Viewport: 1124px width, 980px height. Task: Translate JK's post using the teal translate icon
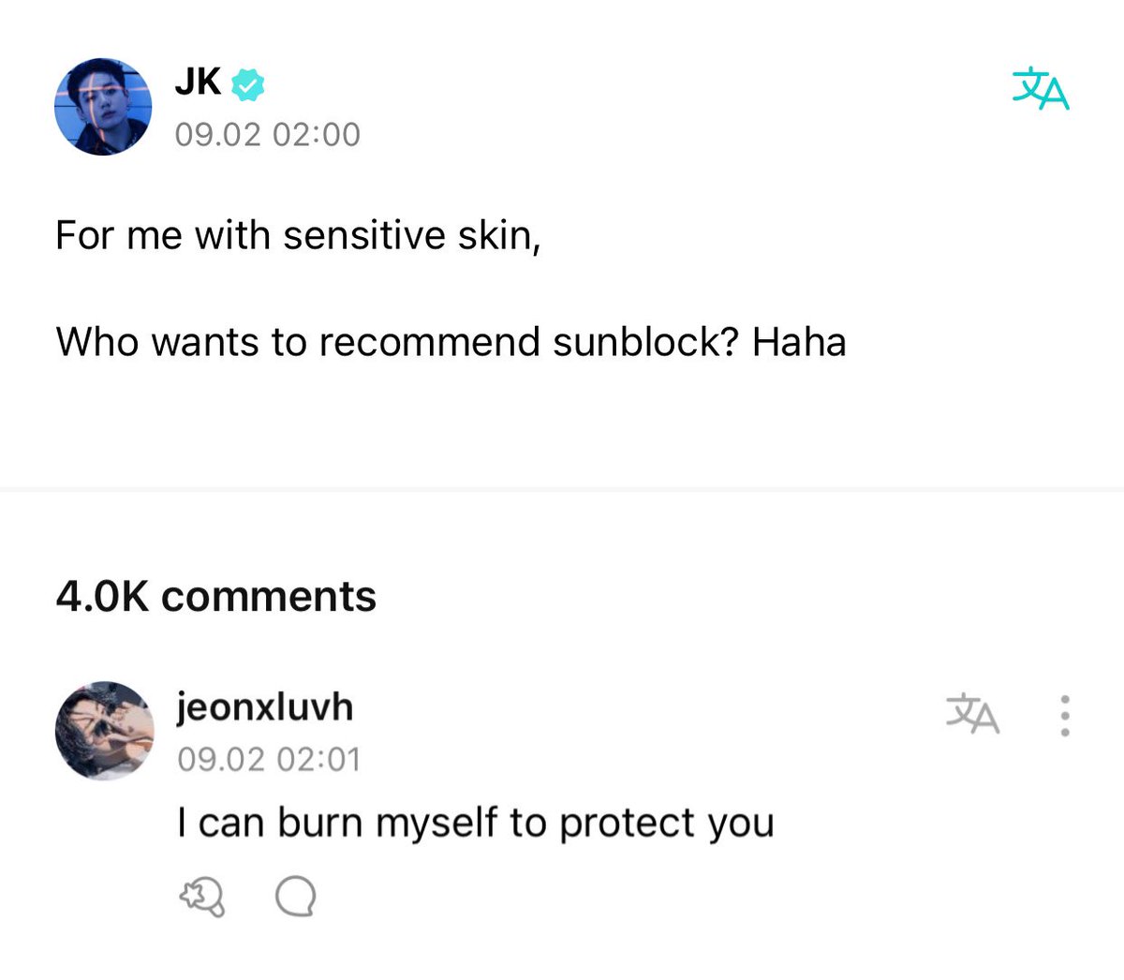click(1041, 90)
